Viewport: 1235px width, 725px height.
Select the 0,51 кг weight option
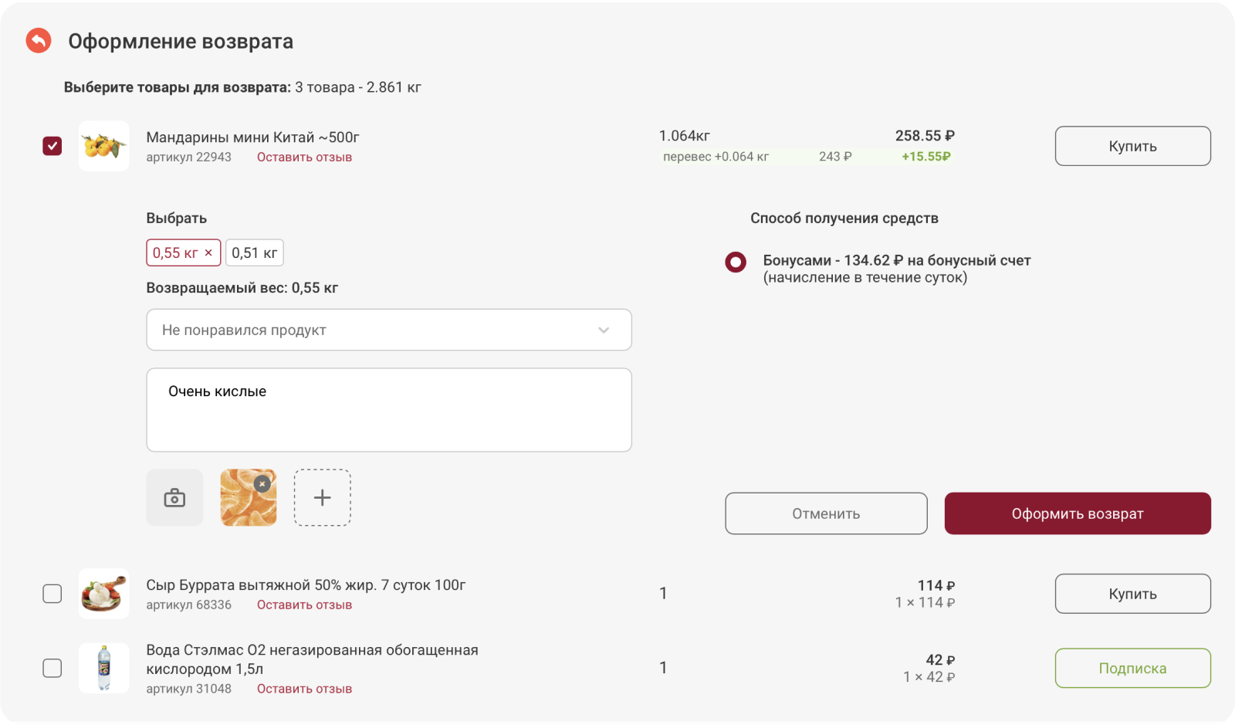tap(255, 252)
